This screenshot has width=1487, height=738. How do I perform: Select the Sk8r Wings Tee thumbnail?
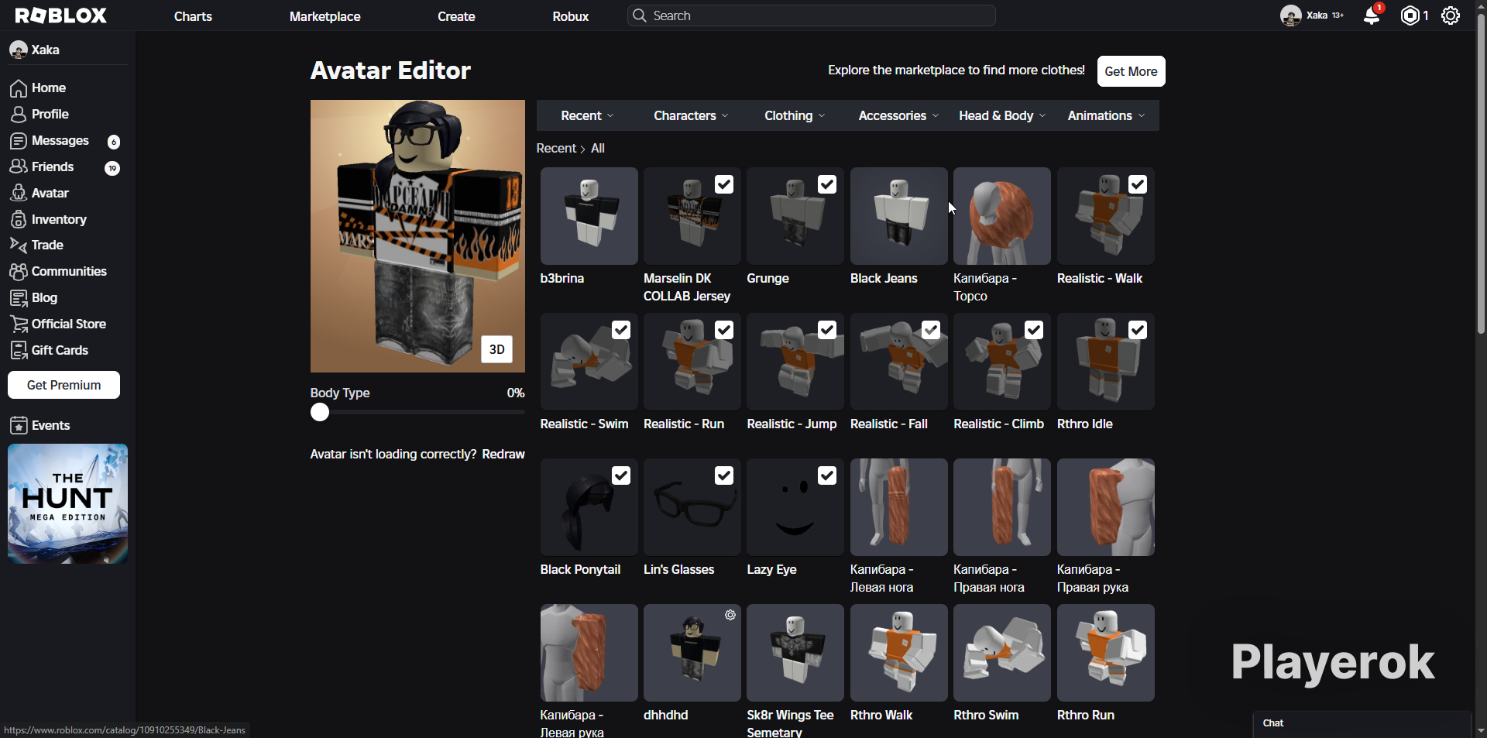[x=795, y=653]
